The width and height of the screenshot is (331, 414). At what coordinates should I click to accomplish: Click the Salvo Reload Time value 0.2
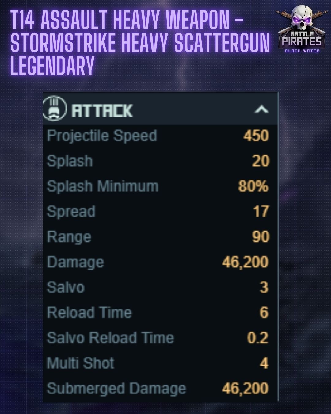[258, 338]
